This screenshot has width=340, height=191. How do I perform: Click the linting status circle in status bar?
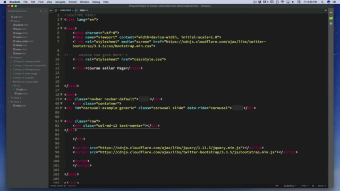(313, 186)
